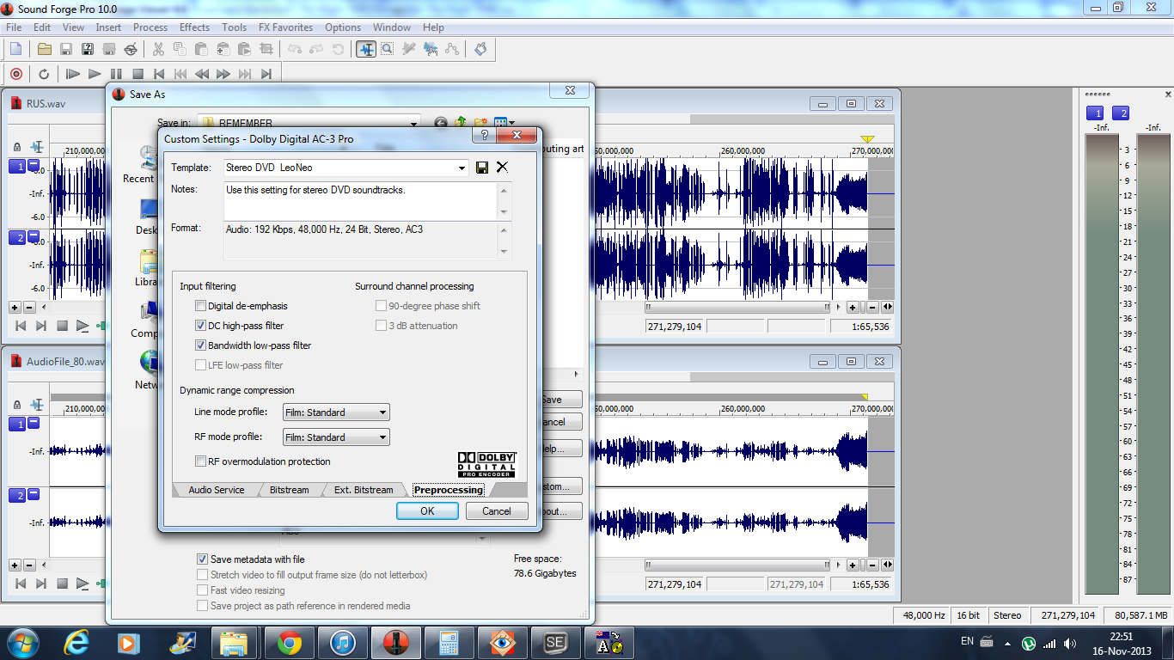Select the Envelope tool

(x=452, y=49)
